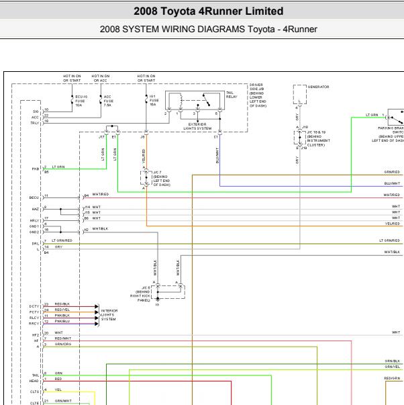Image resolution: width=404 pixels, height=405 pixels.
Task: Click the "GND1" terminal label
Action: [x=34, y=226]
